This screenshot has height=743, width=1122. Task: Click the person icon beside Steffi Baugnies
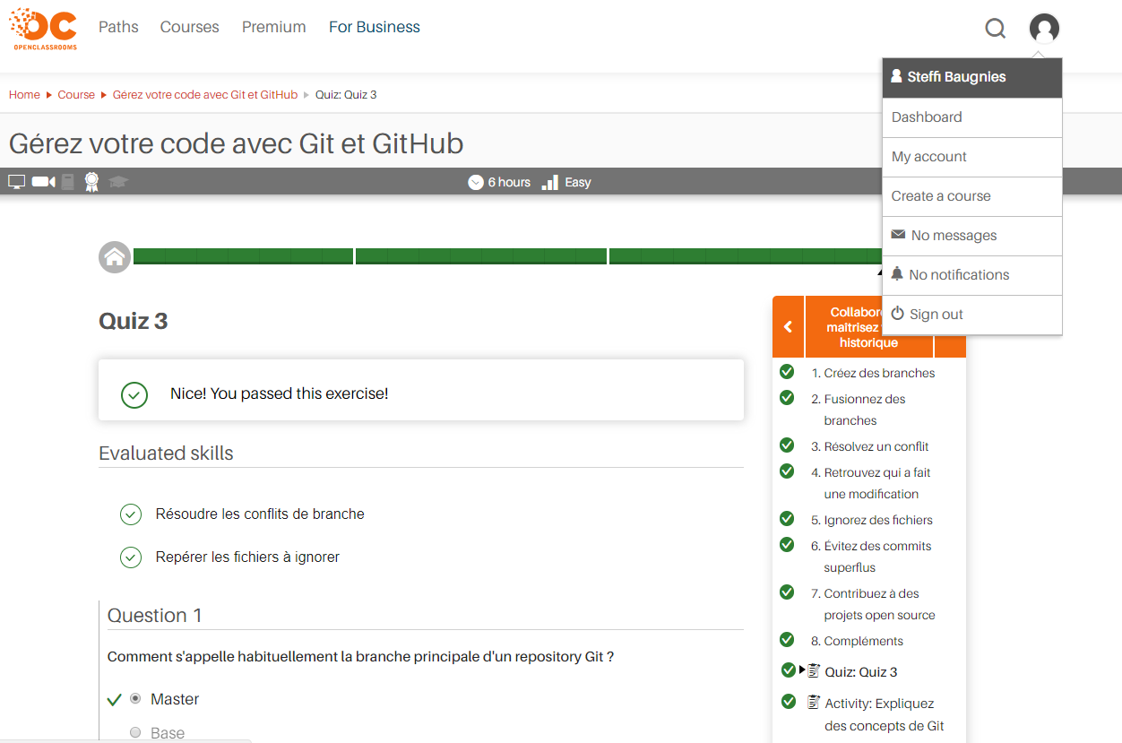pyautogui.click(x=896, y=76)
